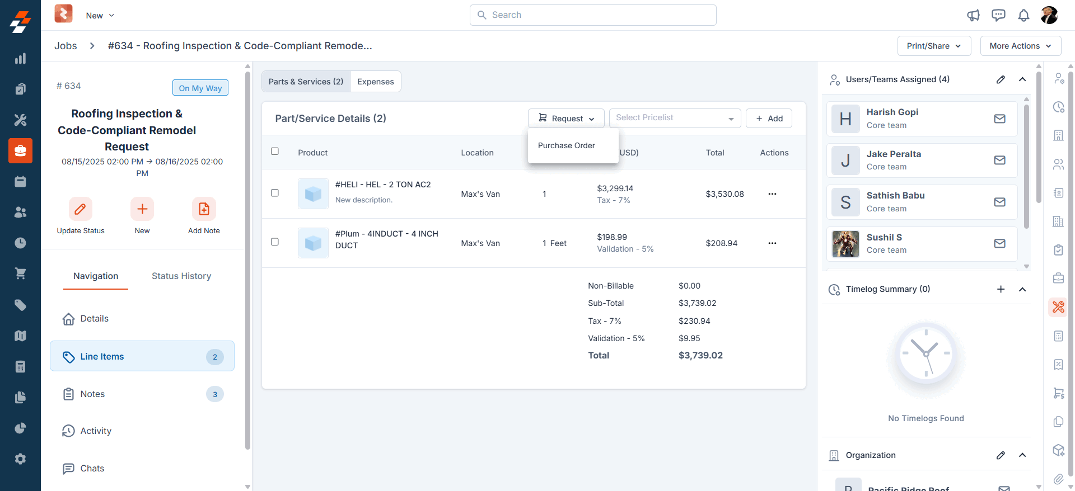The height and width of the screenshot is (491, 1075).
Task: Collapse the Timelog Summary section
Action: (1022, 289)
